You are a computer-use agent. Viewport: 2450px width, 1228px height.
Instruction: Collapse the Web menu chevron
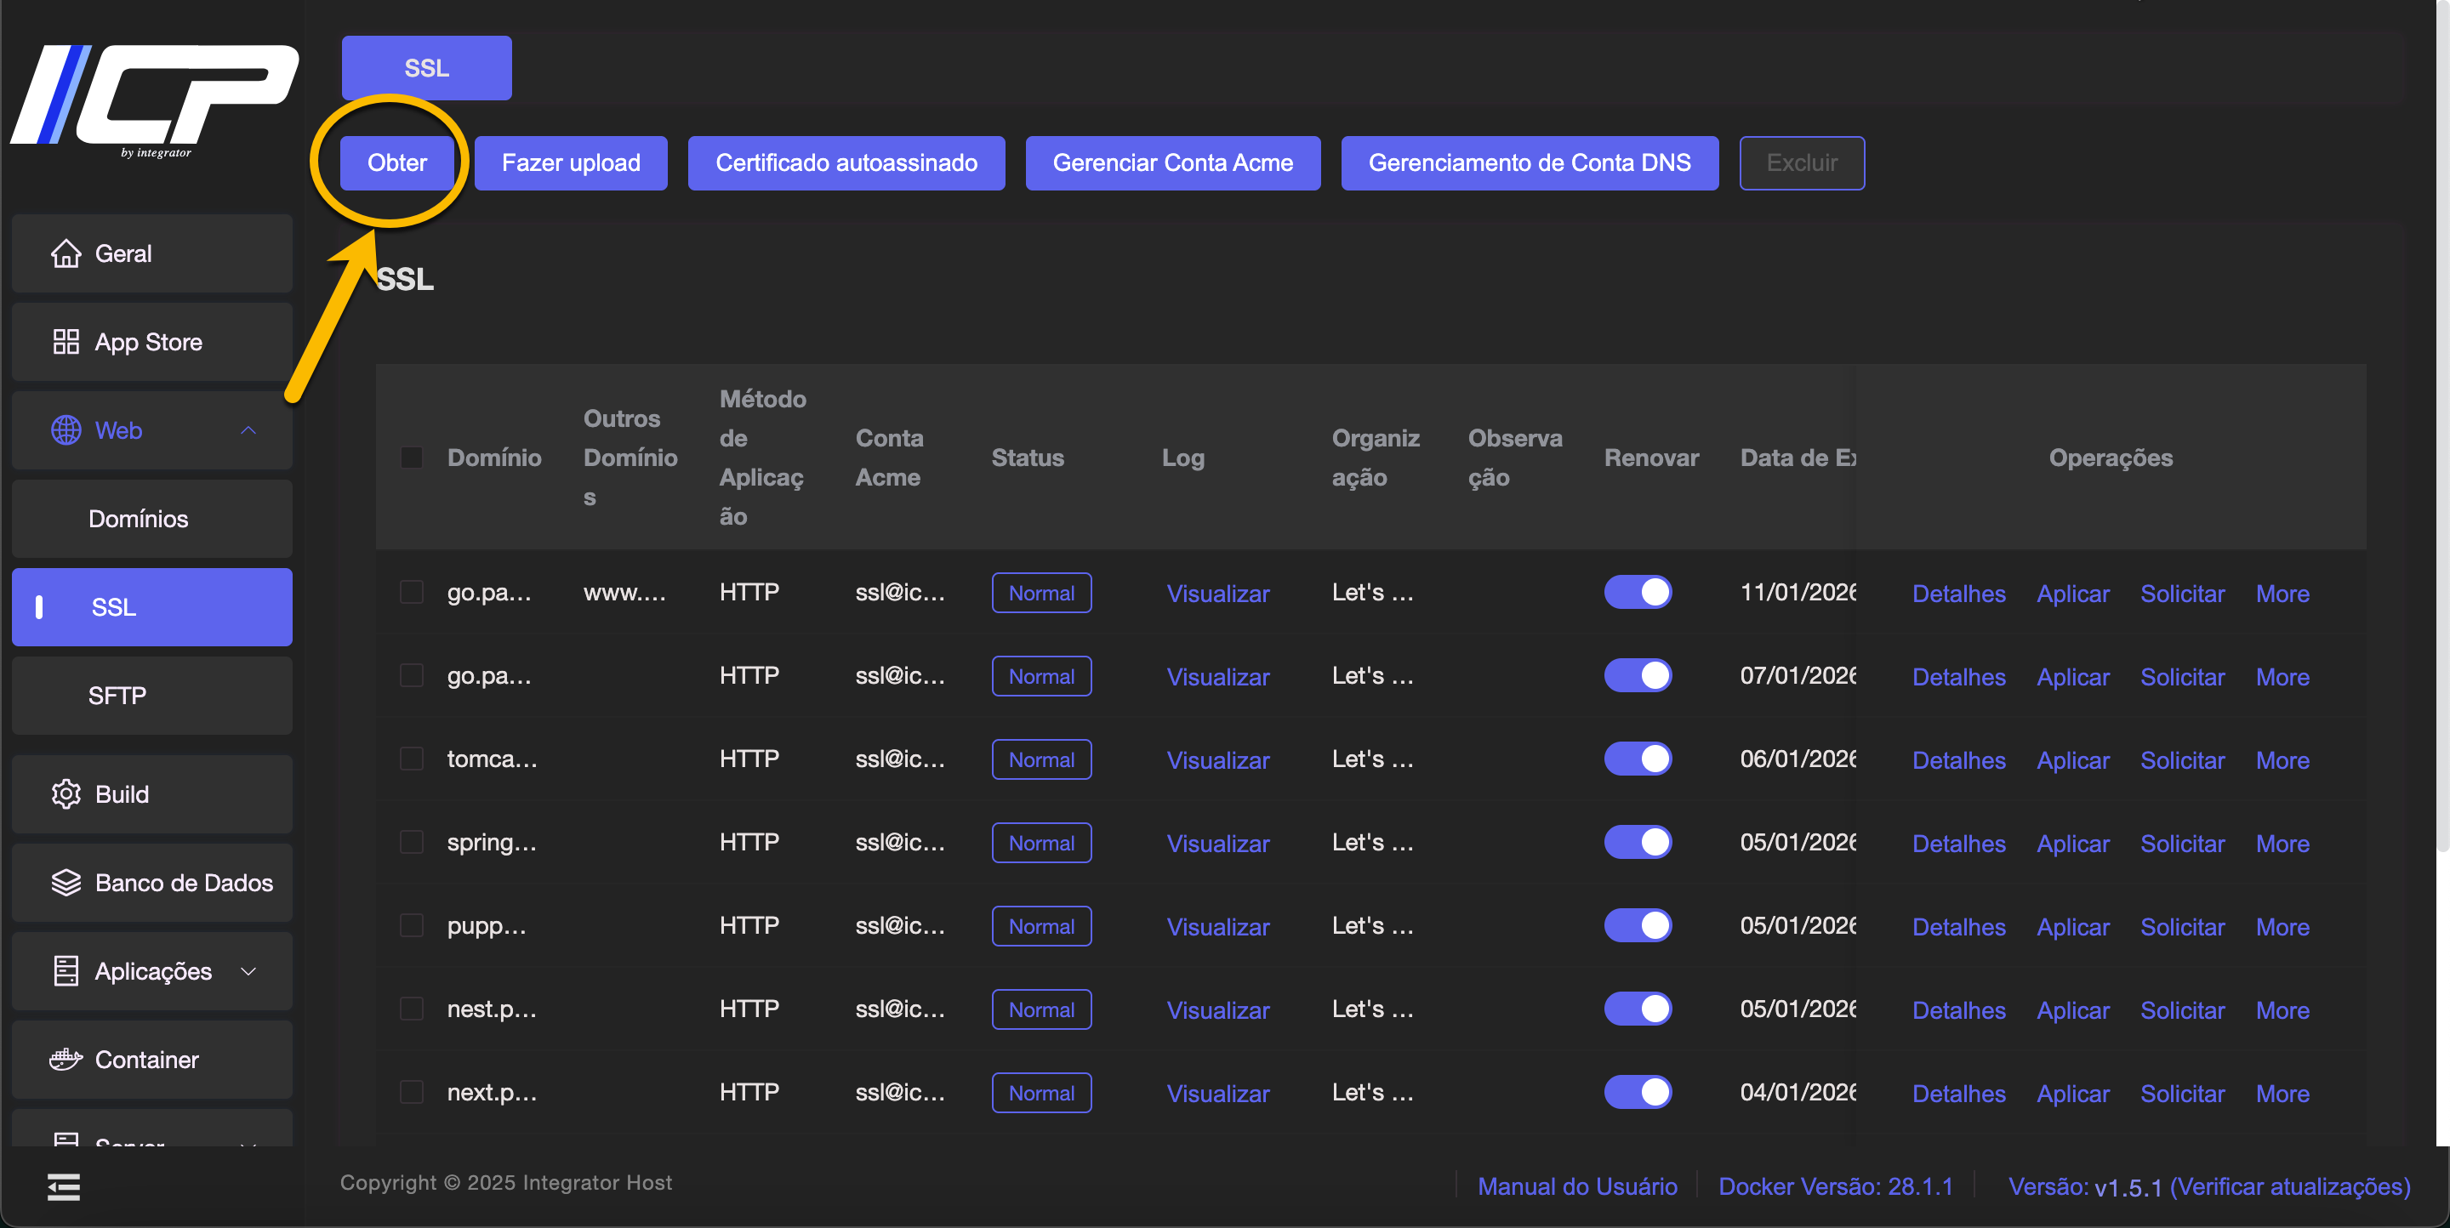(x=248, y=430)
